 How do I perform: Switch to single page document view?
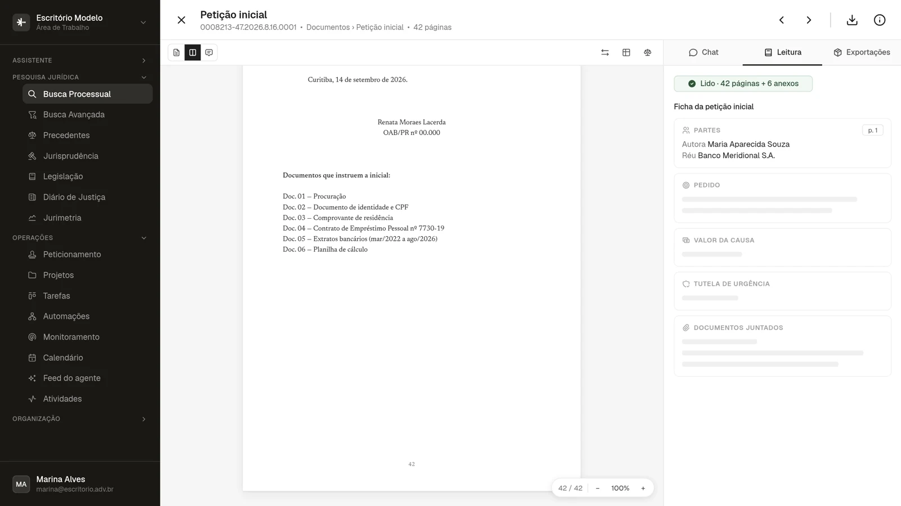click(x=176, y=52)
